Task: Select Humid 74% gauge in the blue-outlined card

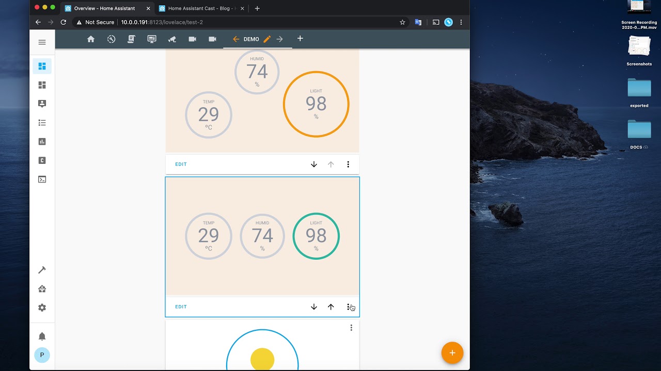Action: click(x=262, y=236)
